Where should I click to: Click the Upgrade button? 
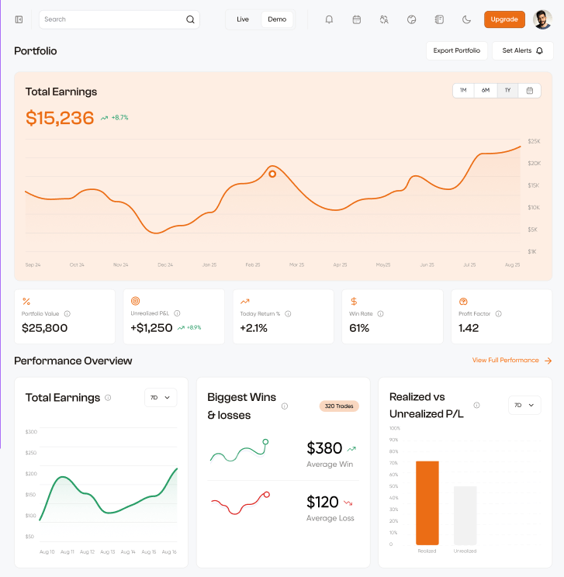tap(504, 19)
